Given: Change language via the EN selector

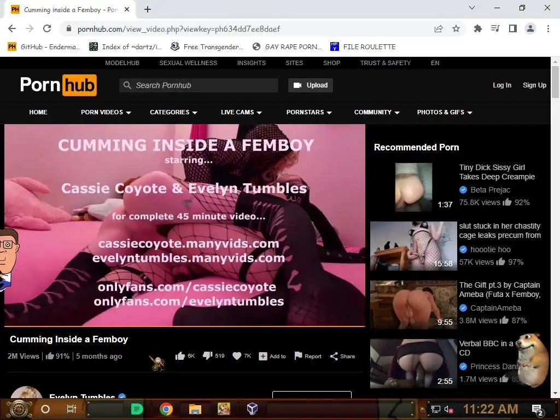Looking at the screenshot, I should pos(435,63).
